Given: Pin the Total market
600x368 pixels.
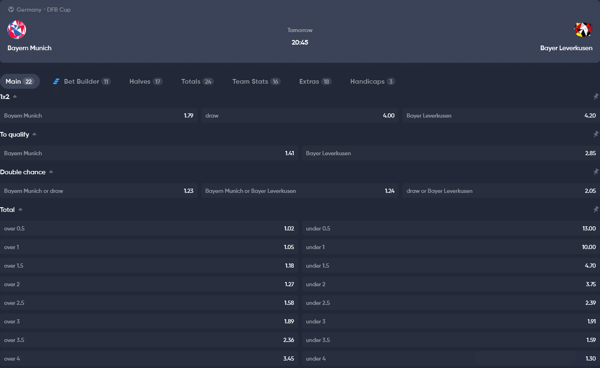Looking at the screenshot, I should [x=596, y=210].
